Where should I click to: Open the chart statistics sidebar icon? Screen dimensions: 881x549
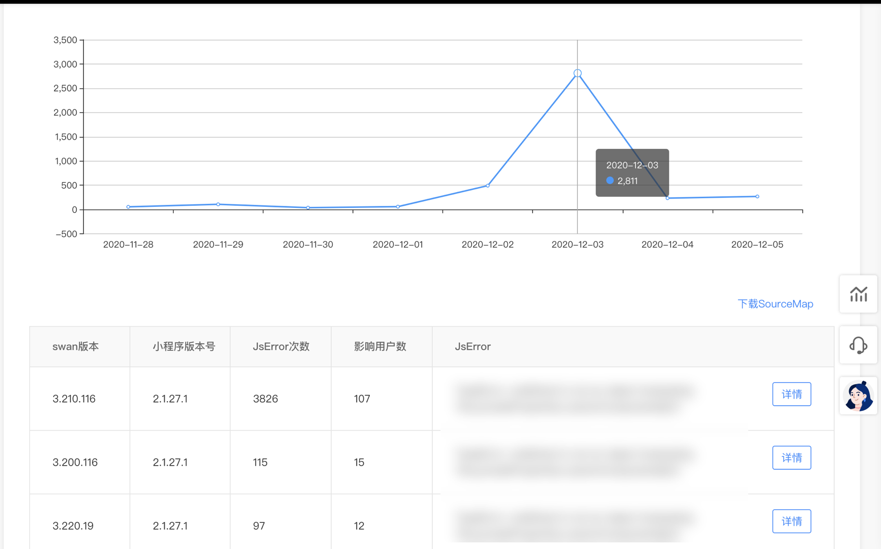point(858,294)
